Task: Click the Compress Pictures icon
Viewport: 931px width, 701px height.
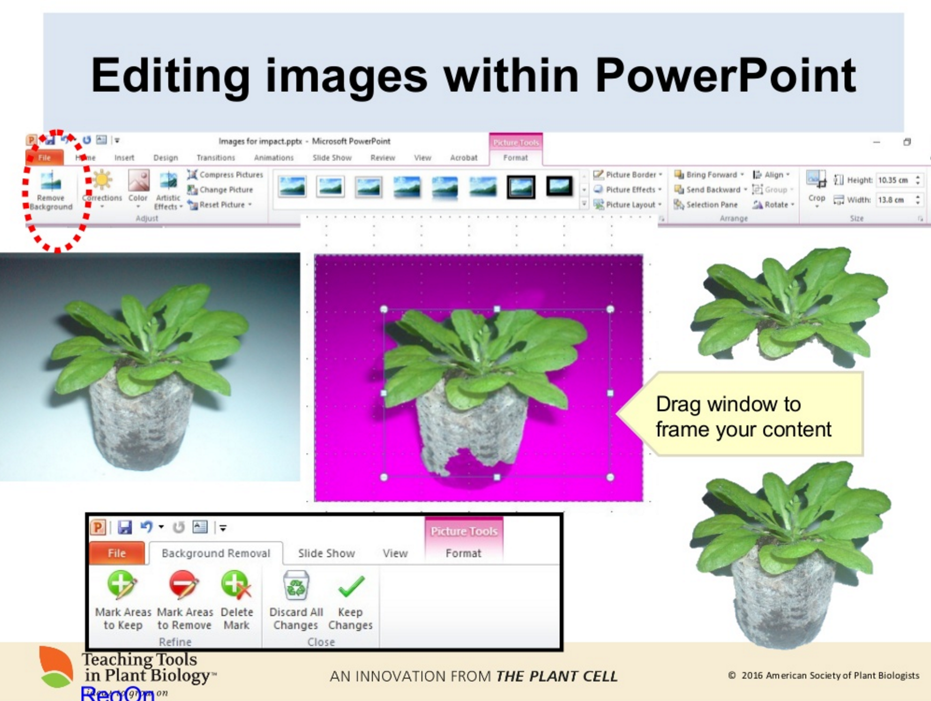Action: click(x=193, y=175)
